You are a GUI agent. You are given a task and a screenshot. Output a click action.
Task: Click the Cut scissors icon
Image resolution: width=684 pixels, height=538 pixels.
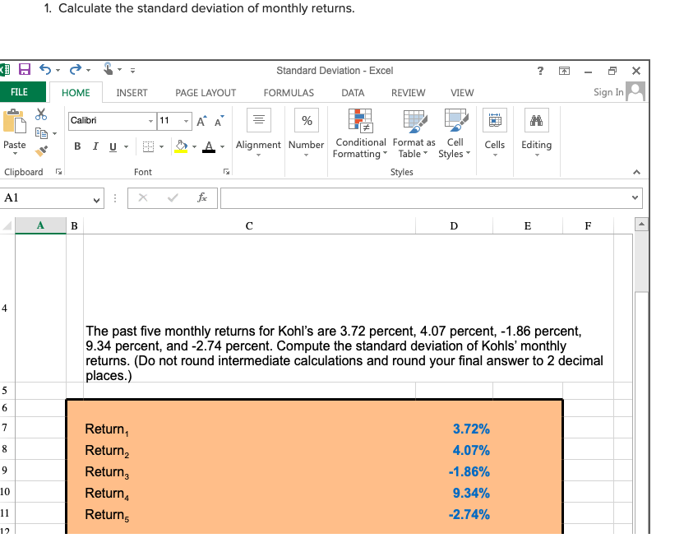pyautogui.click(x=41, y=114)
